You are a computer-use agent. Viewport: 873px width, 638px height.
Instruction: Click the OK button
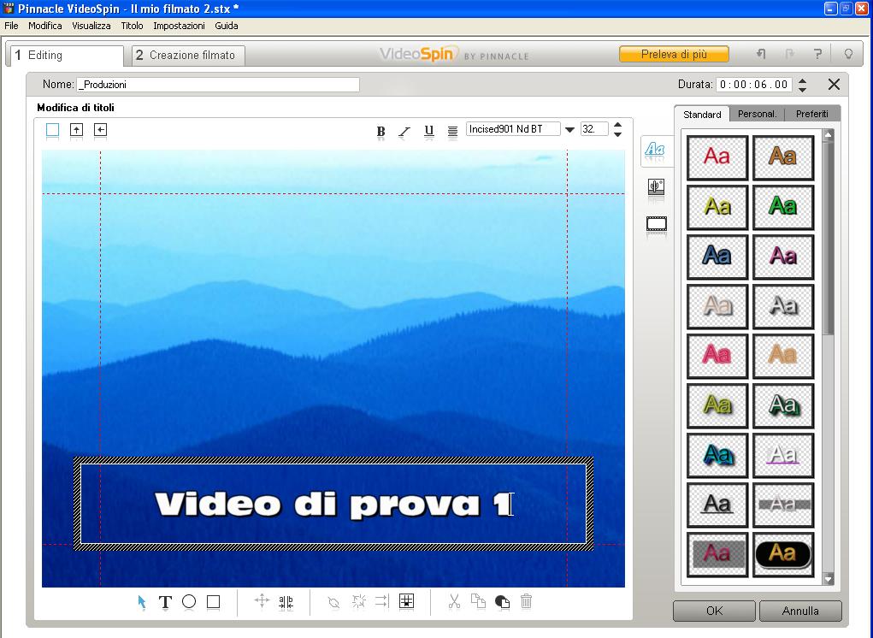tap(714, 611)
